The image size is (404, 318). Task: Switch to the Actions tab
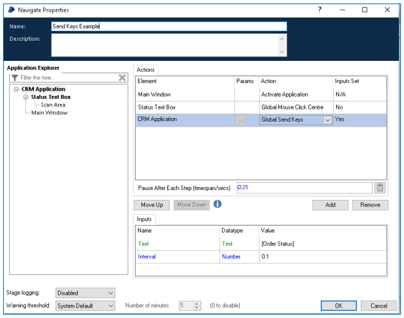[146, 70]
